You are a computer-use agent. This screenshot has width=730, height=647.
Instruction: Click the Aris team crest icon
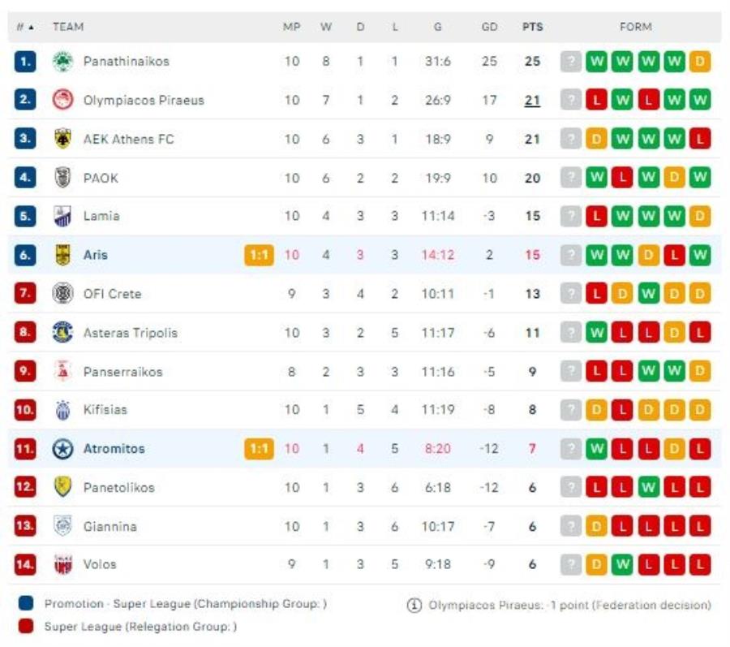click(62, 255)
